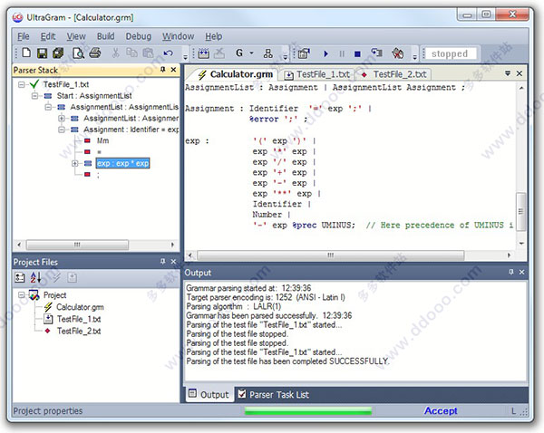The height and width of the screenshot is (433, 544).
Task: Click Parser Stack horizontal scrollbar thumb
Action: 77,245
